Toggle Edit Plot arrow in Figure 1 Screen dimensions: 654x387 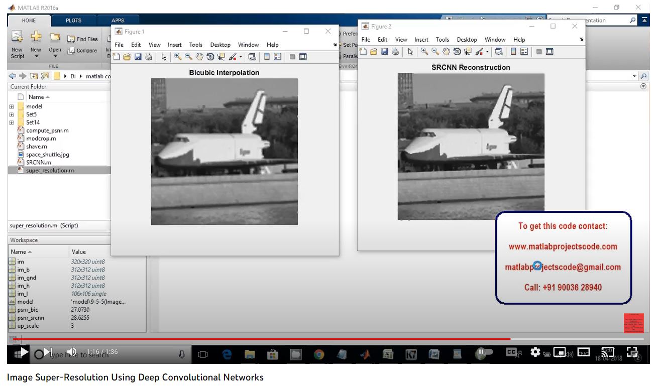(x=164, y=57)
